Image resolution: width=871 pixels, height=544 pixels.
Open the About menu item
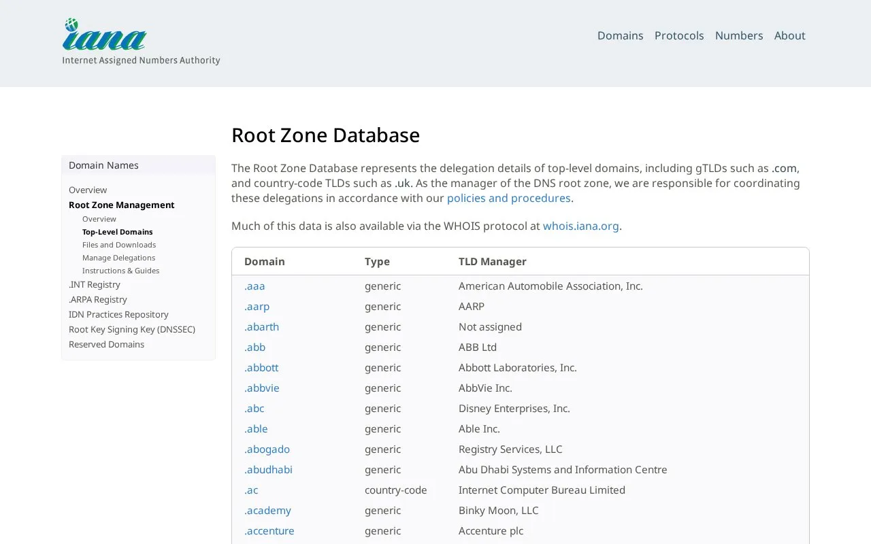[x=789, y=35]
